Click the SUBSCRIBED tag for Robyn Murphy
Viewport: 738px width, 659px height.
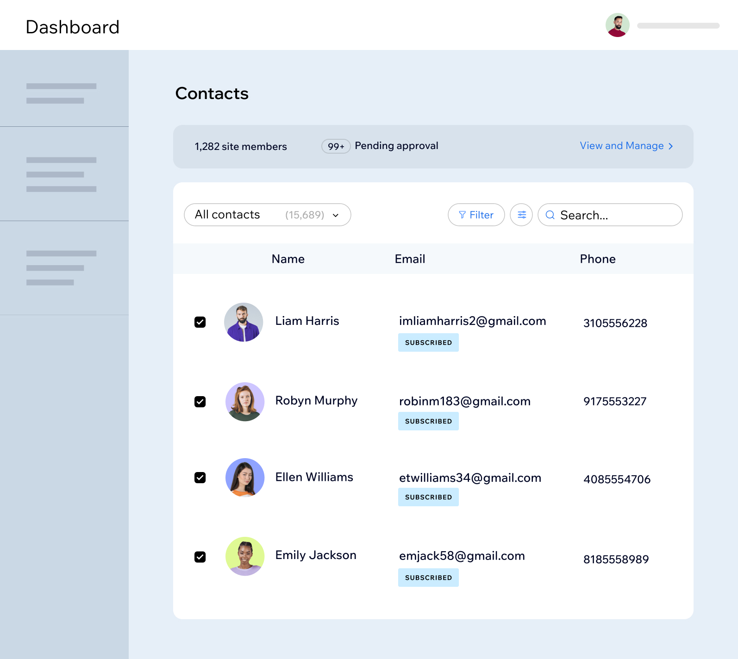[x=428, y=421]
